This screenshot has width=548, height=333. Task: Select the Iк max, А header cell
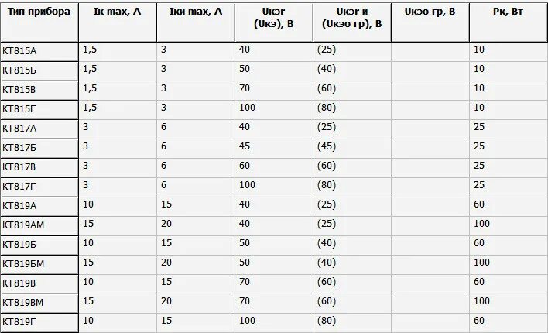point(118,22)
